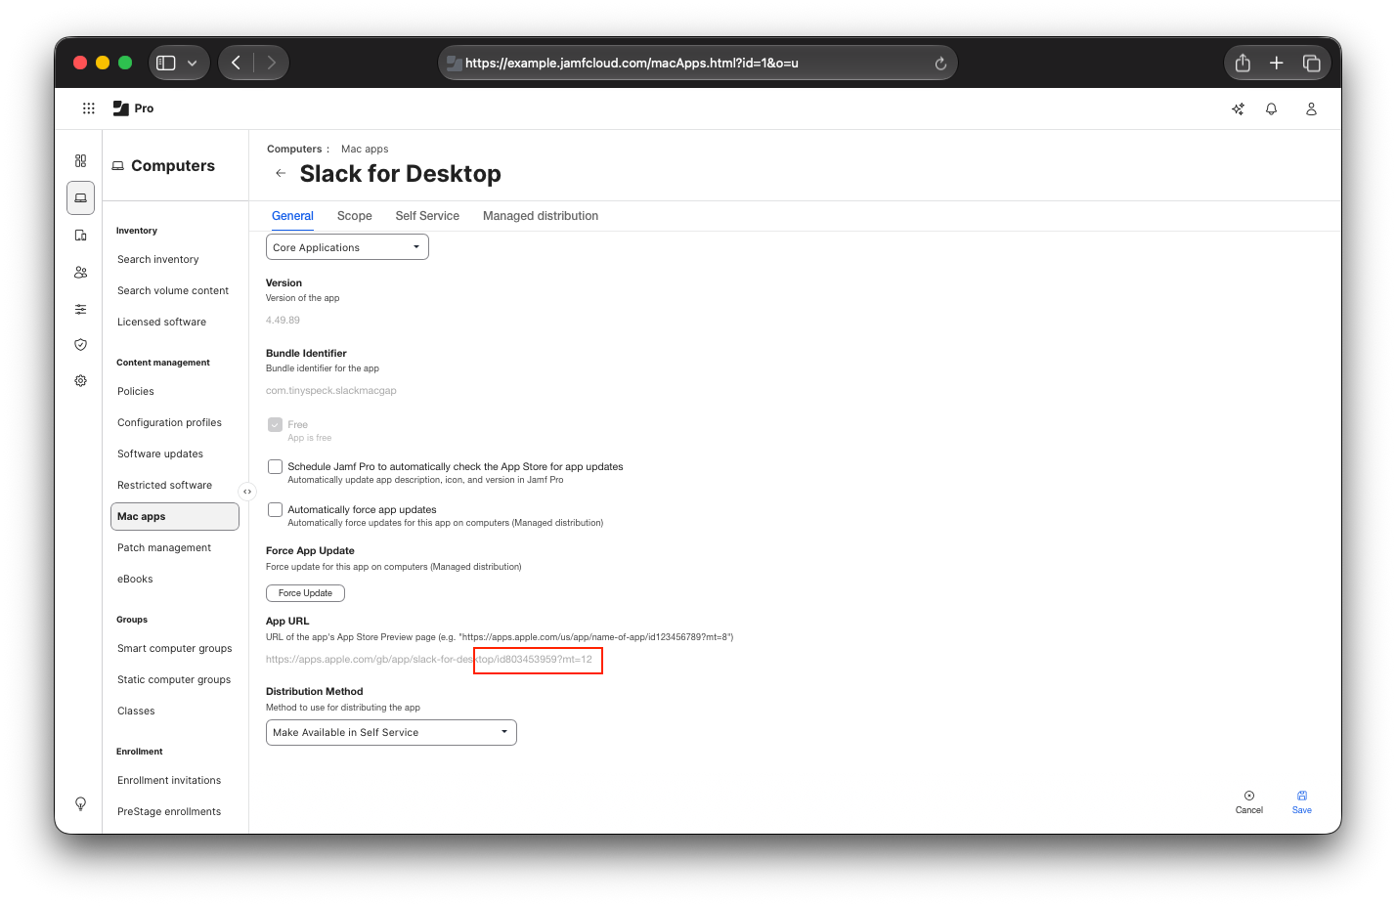Click the Version field value 4.49.89
1396x906 pixels.
283,321
